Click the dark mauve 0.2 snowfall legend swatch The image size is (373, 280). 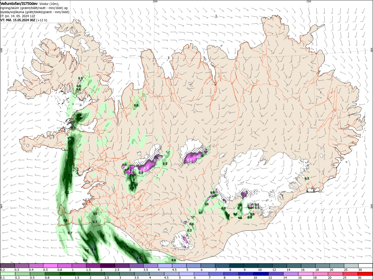(x=7, y=266)
